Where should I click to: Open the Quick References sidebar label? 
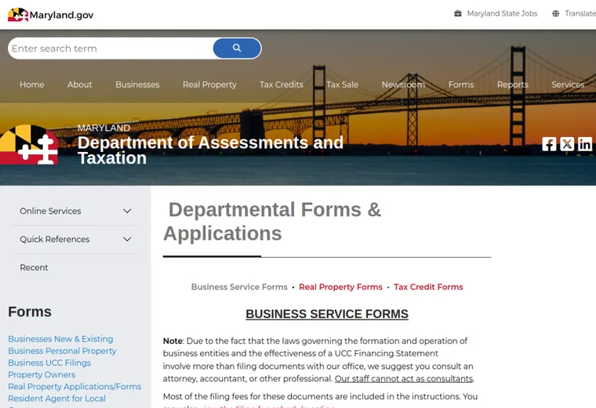click(55, 239)
